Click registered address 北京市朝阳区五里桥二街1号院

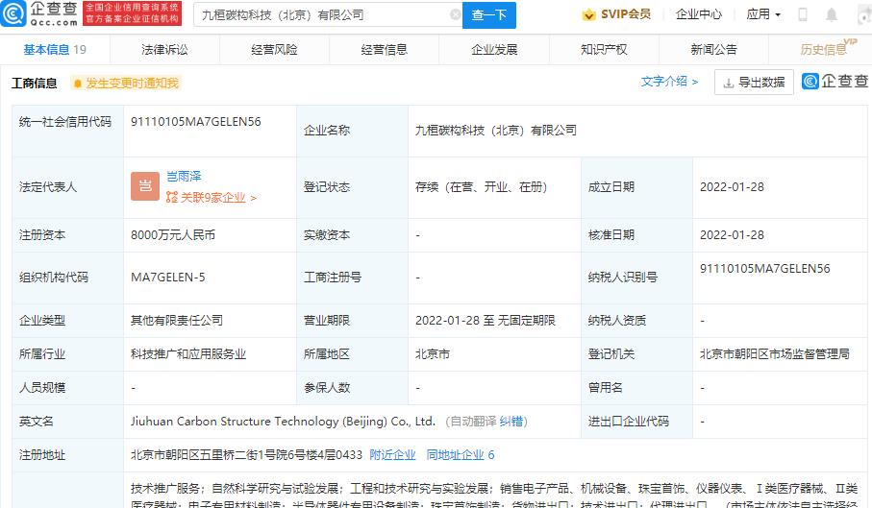click(x=246, y=454)
